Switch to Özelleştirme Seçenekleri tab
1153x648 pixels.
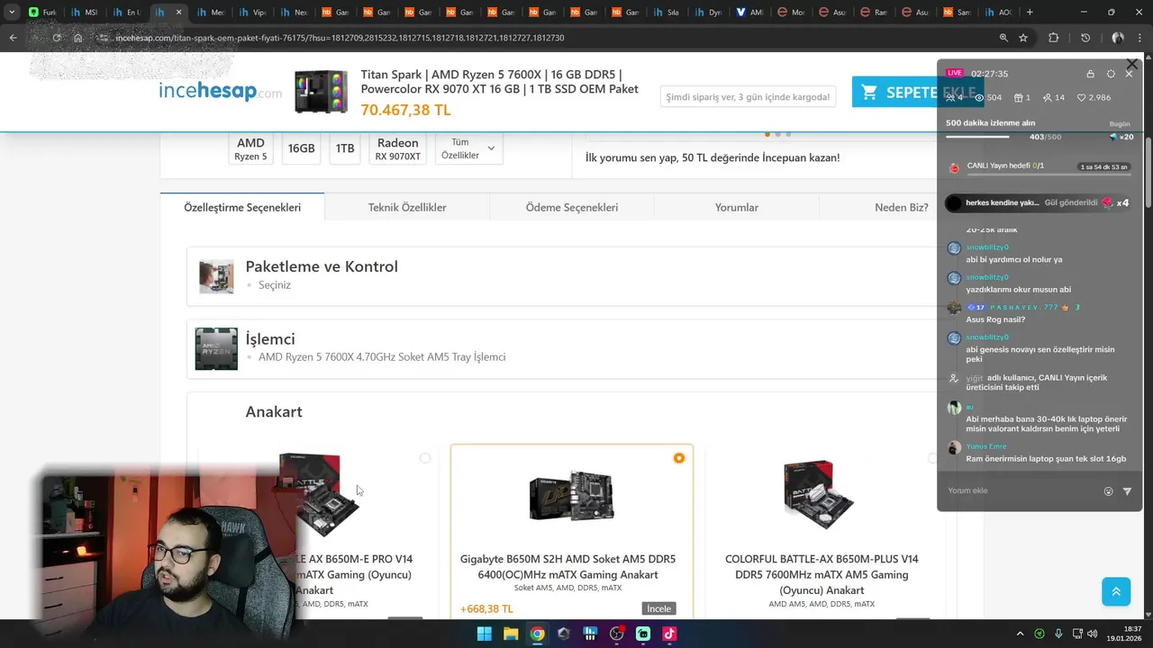point(242,207)
